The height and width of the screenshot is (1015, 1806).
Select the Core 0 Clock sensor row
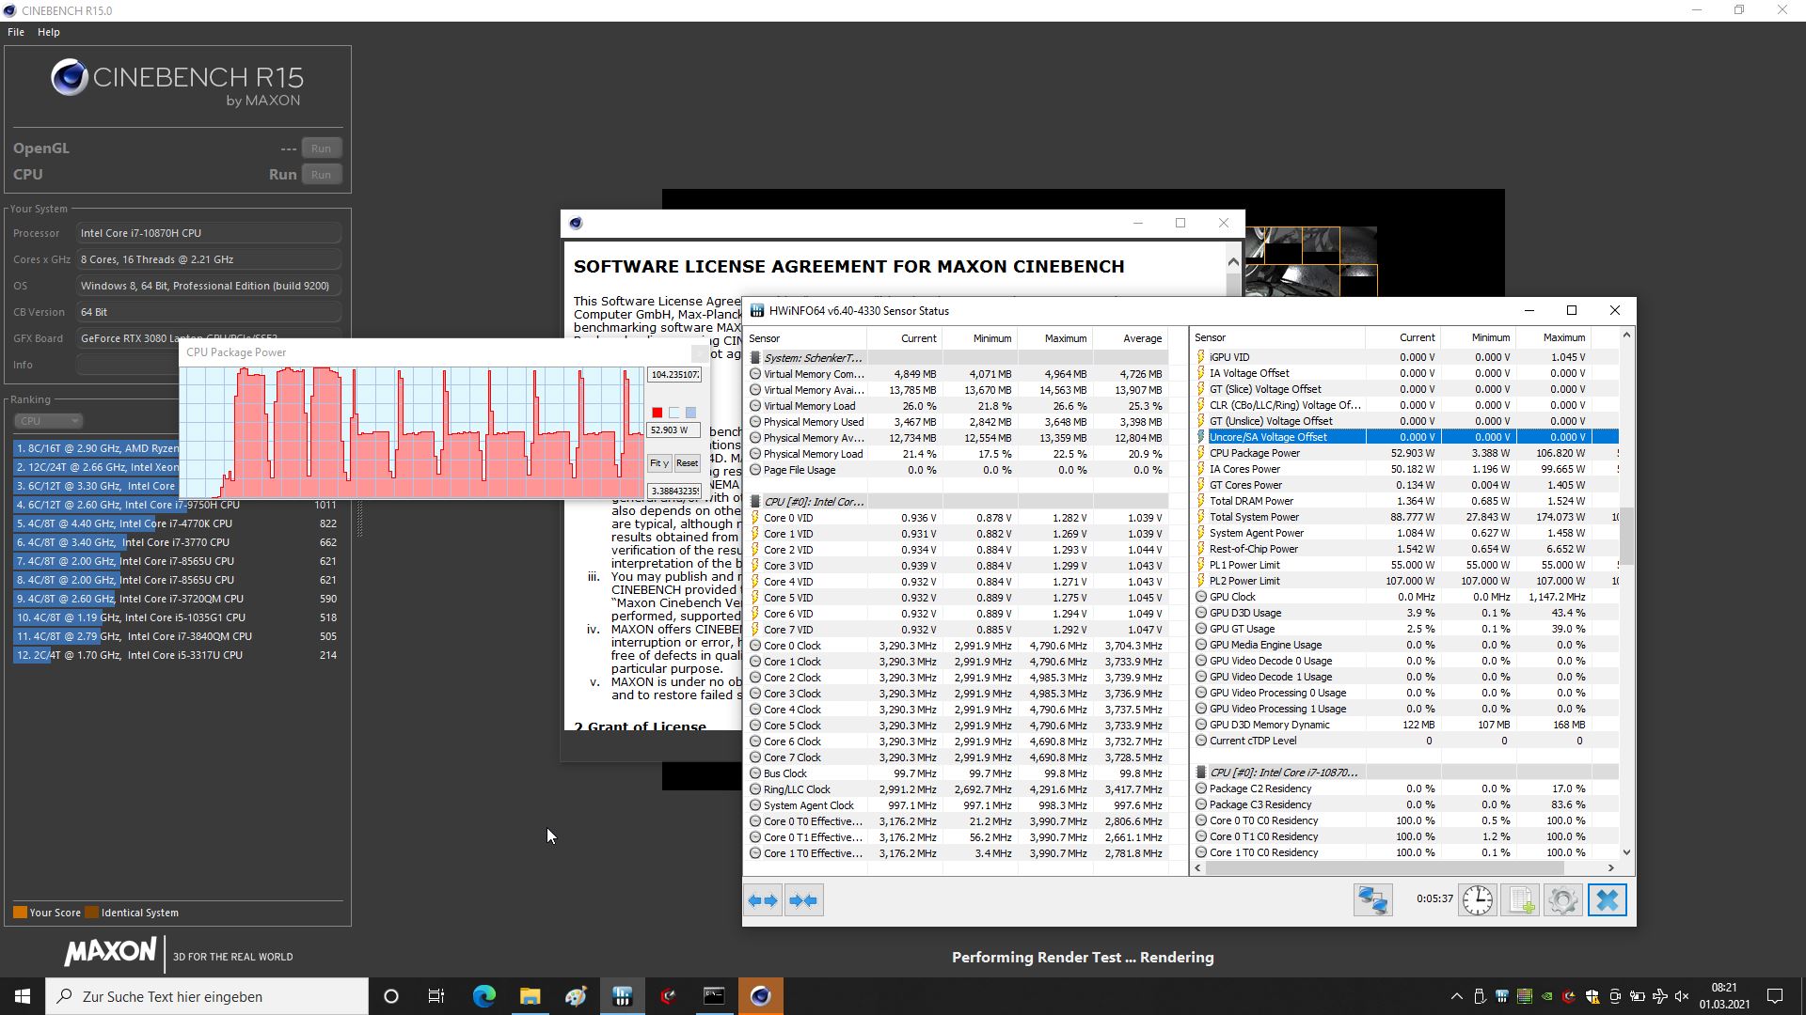pyautogui.click(x=958, y=646)
